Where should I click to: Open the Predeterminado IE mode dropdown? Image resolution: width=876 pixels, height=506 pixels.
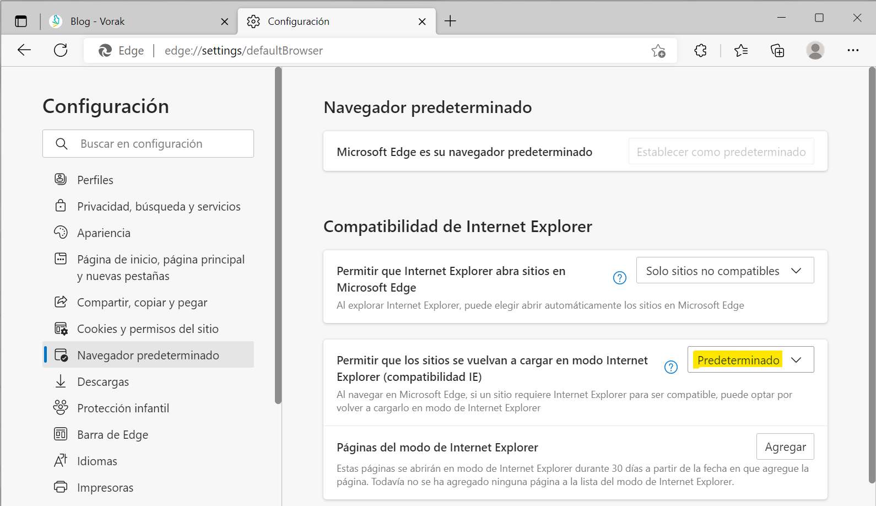(750, 360)
